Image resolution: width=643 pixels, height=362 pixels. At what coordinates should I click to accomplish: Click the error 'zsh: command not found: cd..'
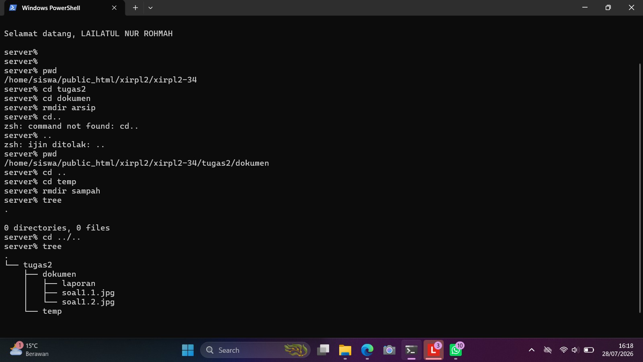[x=72, y=126]
